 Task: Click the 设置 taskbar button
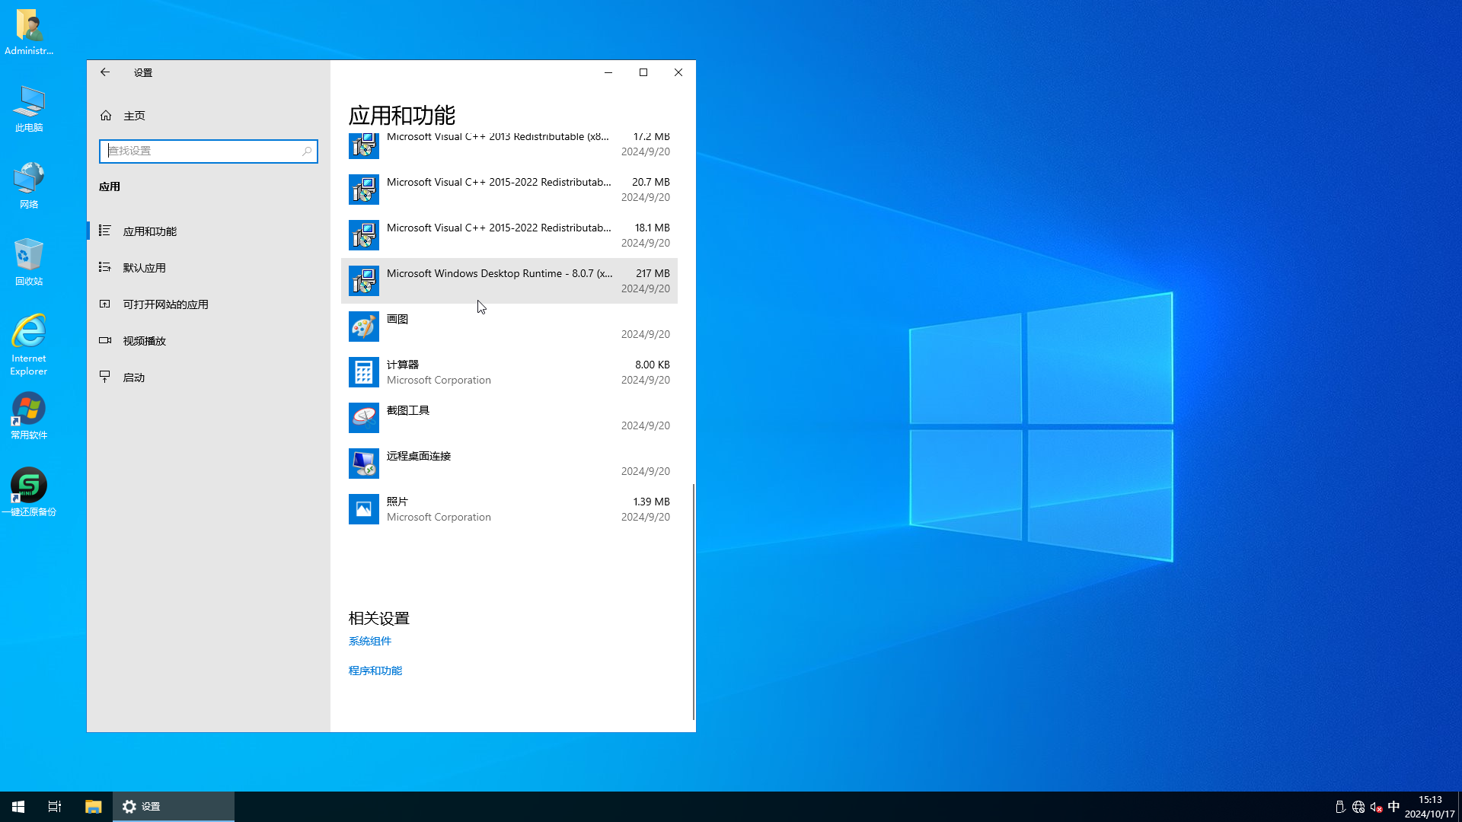click(174, 807)
